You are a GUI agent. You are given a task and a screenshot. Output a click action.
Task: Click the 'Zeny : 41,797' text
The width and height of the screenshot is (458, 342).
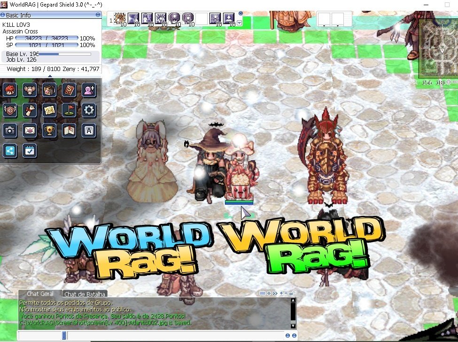click(81, 69)
